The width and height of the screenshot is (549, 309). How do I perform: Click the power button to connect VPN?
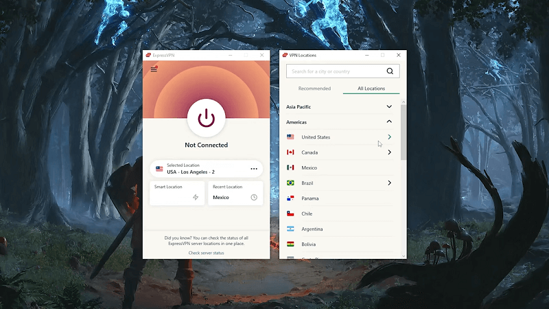click(x=206, y=118)
